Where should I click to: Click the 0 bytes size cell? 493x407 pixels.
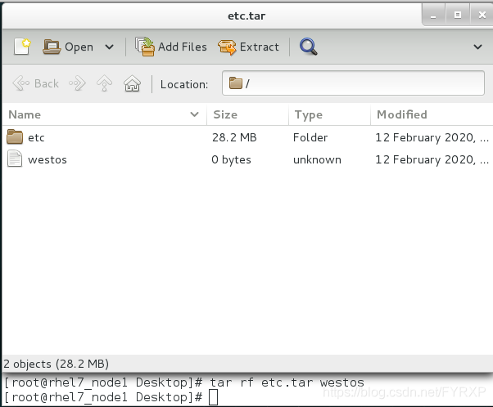231,159
